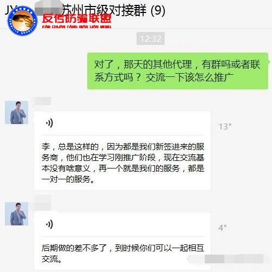Screen dimensions: 272x272
Task: Select the green outgoing message bubble
Action: point(178,71)
